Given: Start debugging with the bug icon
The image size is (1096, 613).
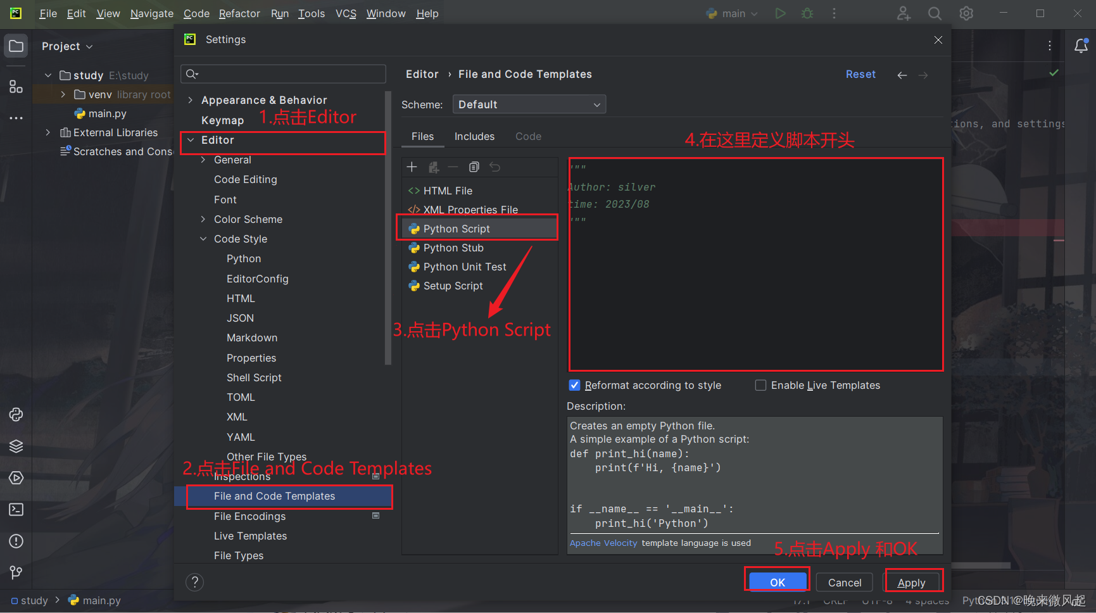Looking at the screenshot, I should [807, 13].
